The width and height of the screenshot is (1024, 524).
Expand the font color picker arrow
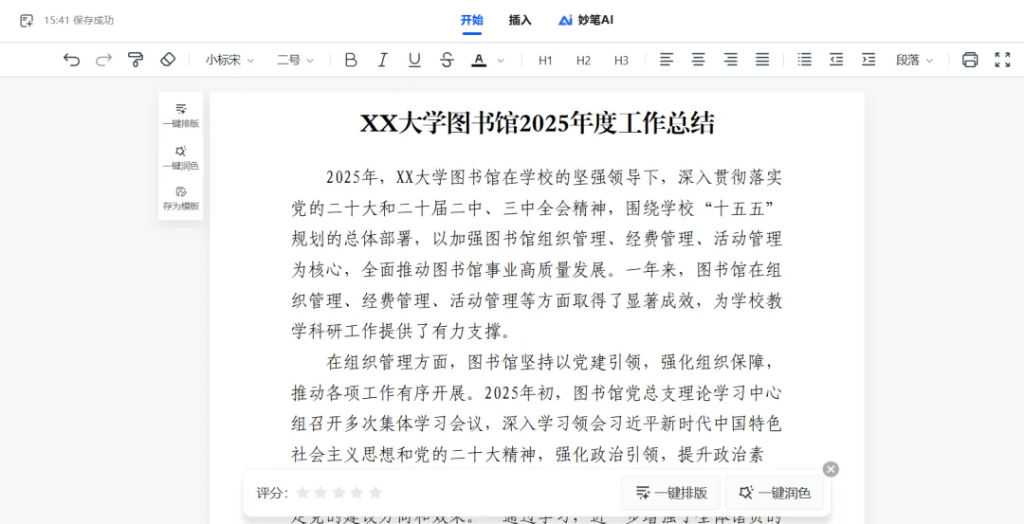point(501,60)
